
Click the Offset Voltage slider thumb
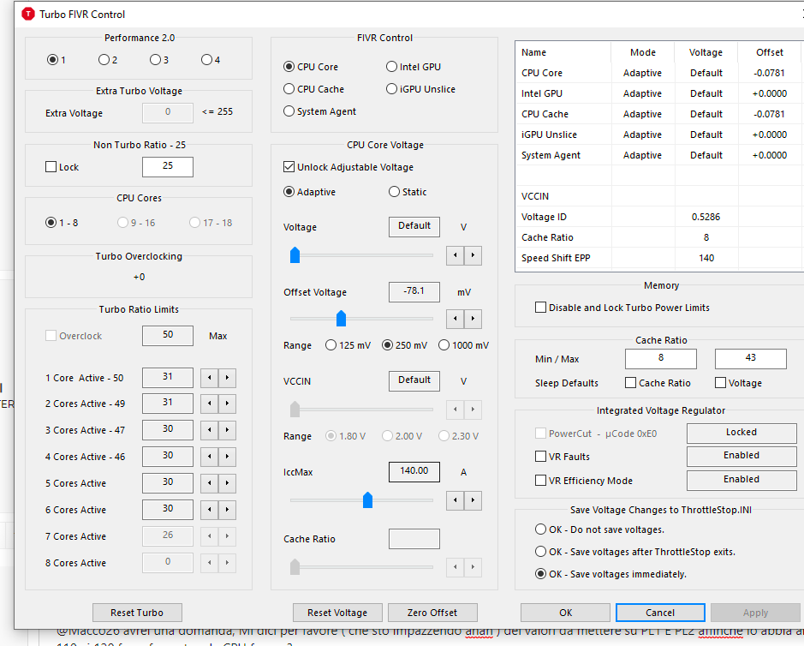341,318
